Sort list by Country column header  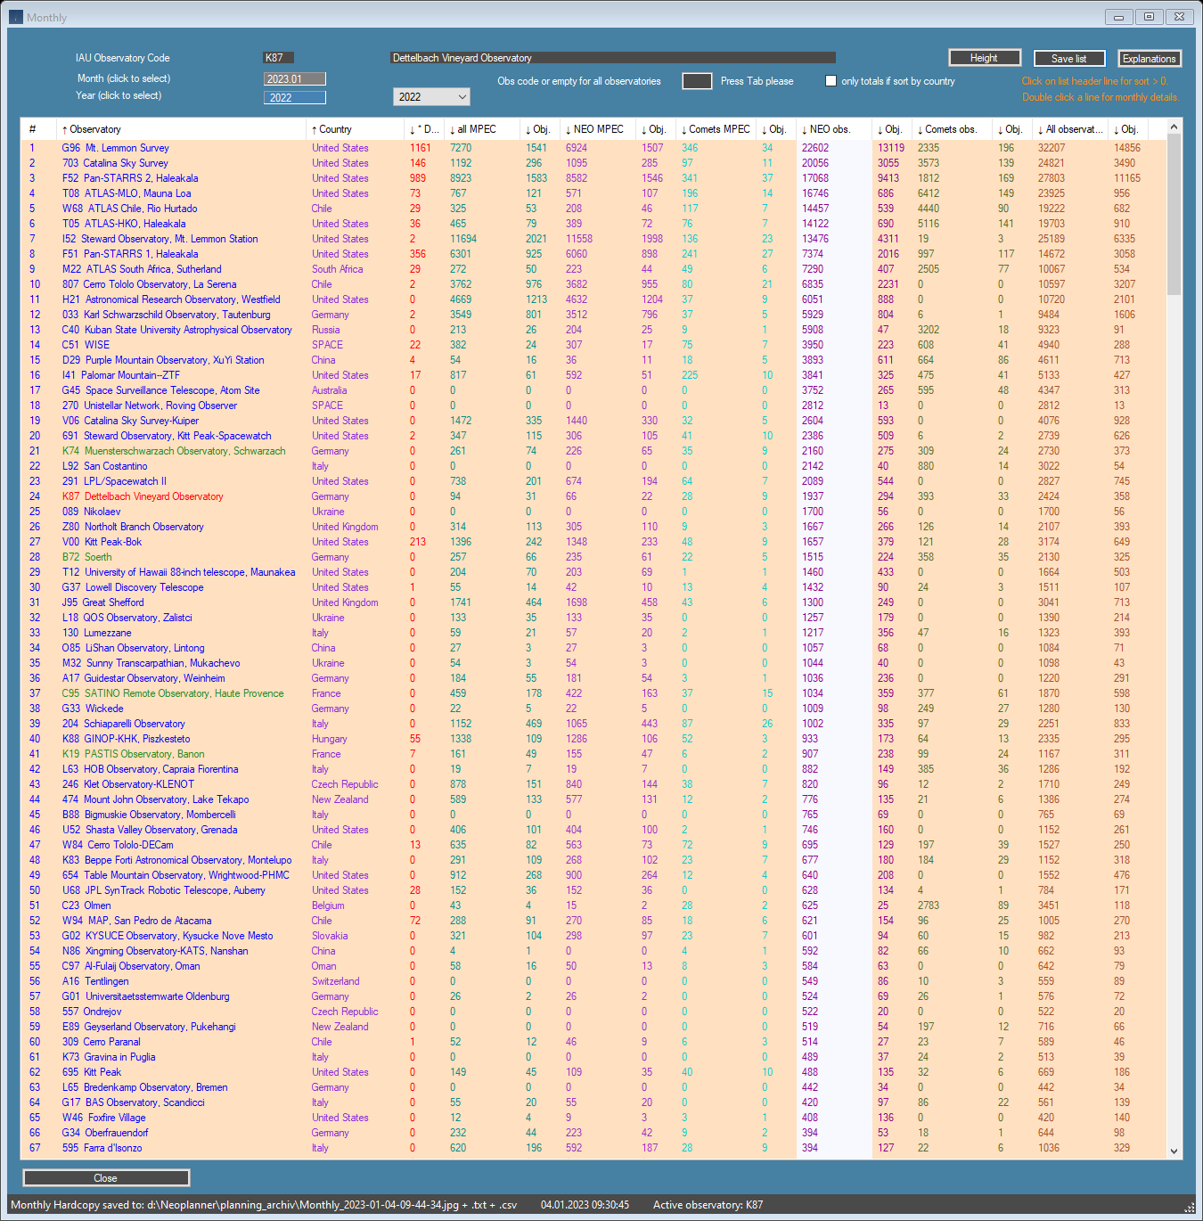tap(354, 129)
